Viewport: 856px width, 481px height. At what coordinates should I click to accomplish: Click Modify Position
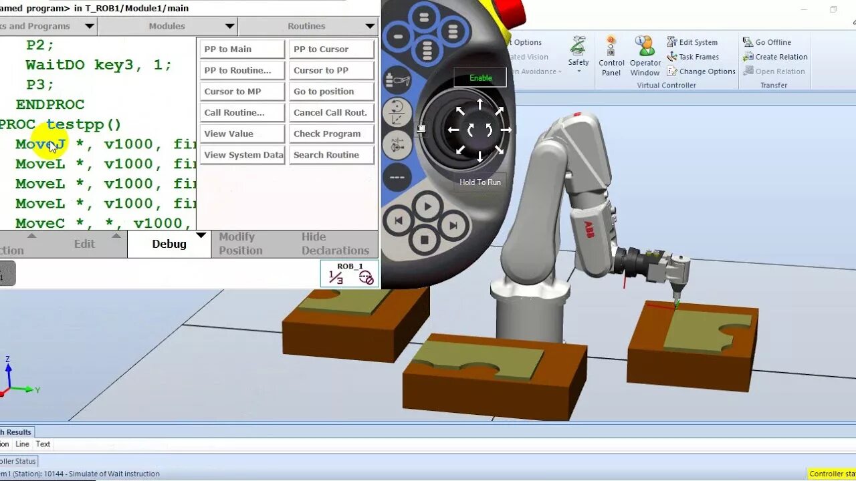(241, 244)
